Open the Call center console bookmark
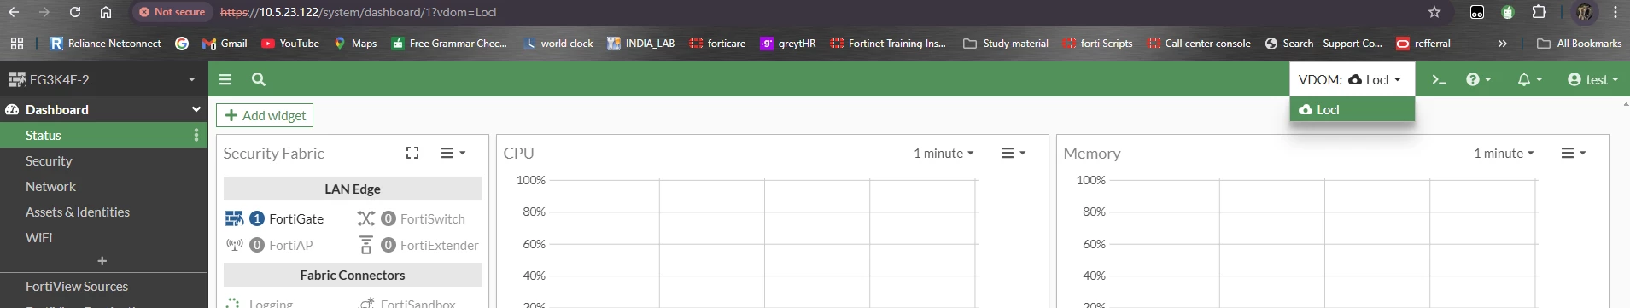The image size is (1630, 308). tap(1199, 44)
